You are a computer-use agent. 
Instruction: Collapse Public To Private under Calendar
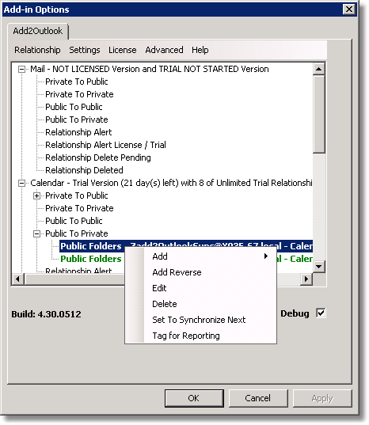pyautogui.click(x=37, y=234)
